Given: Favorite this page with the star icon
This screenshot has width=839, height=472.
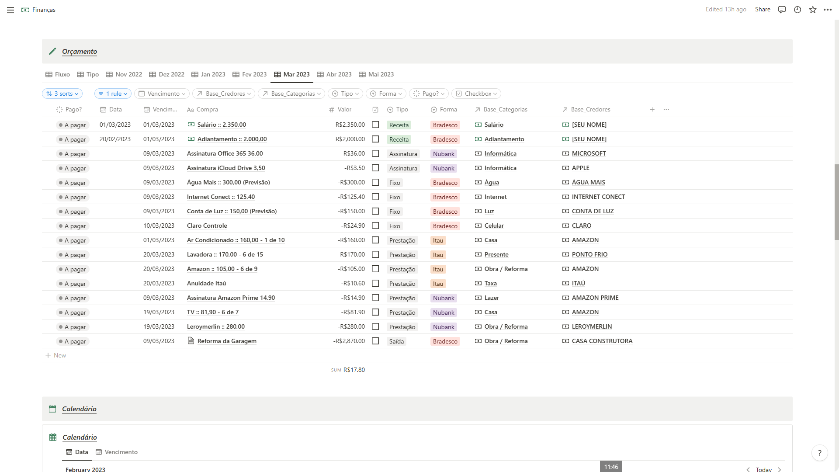Looking at the screenshot, I should pyautogui.click(x=813, y=10).
